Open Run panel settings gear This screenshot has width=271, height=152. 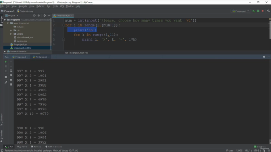(264, 57)
